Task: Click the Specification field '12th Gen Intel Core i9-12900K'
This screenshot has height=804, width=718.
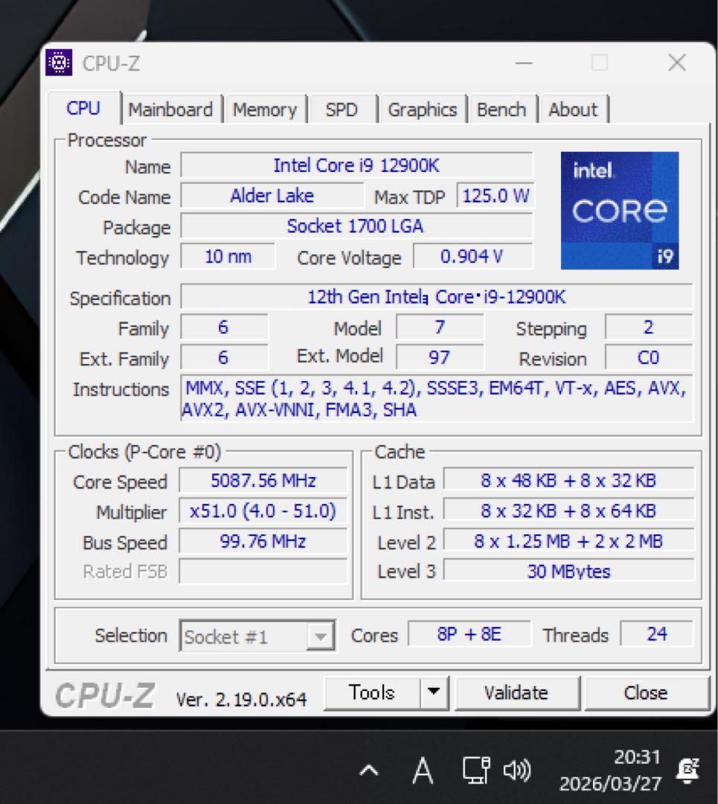Action: [436, 297]
